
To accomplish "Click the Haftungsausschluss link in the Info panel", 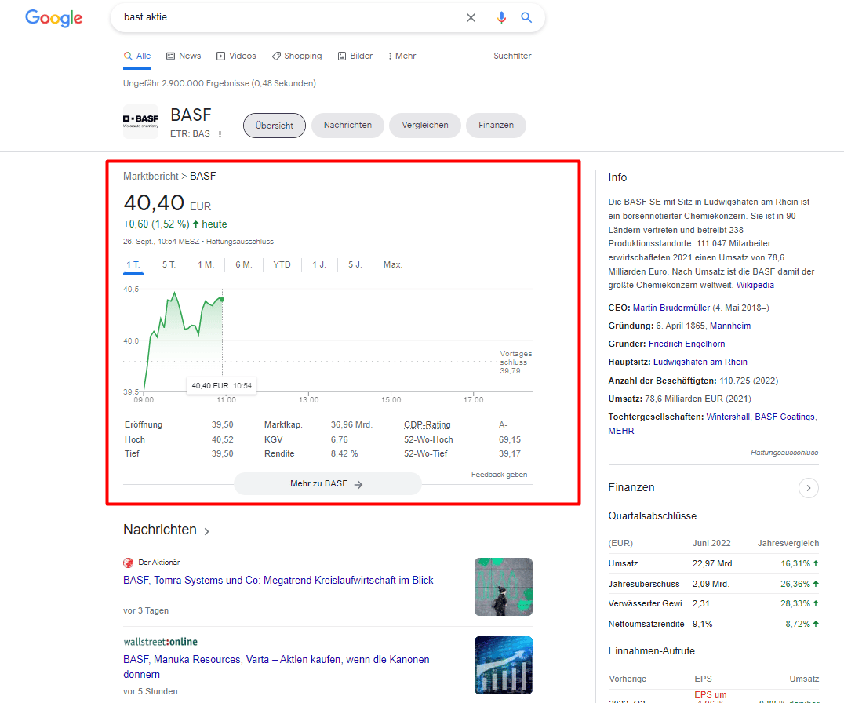I will pos(784,453).
